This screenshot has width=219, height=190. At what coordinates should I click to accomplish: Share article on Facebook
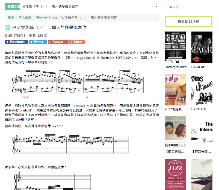pyautogui.click(x=16, y=42)
